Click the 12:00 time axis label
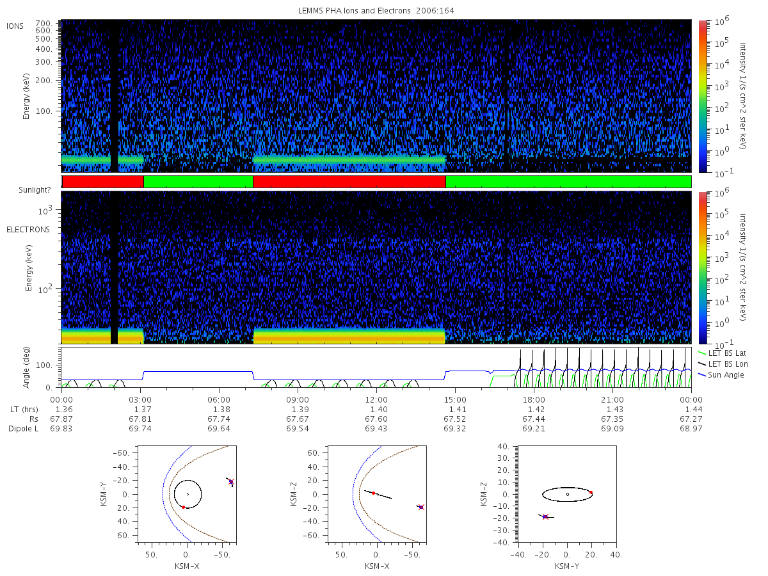768x576 pixels. [376, 399]
